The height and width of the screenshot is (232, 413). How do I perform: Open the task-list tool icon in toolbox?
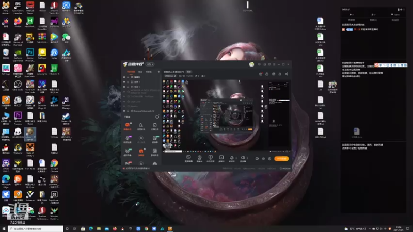click(154, 126)
